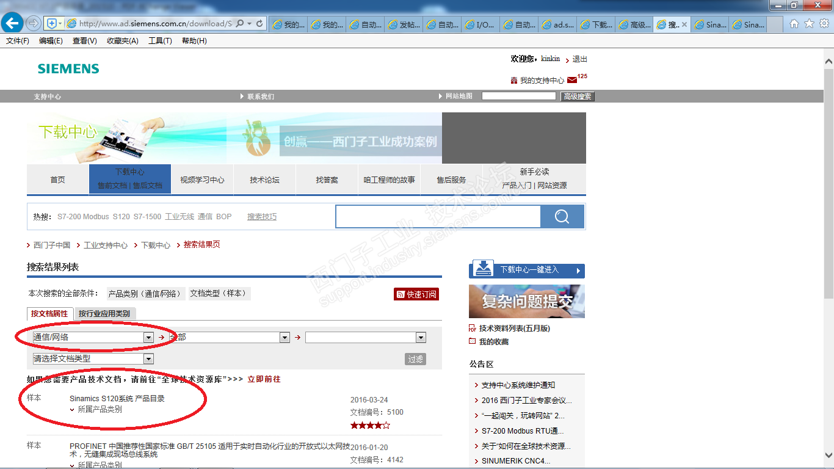Open the 2016 西门子工业专家会议 announcement
The width and height of the screenshot is (834, 469).
[526, 401]
